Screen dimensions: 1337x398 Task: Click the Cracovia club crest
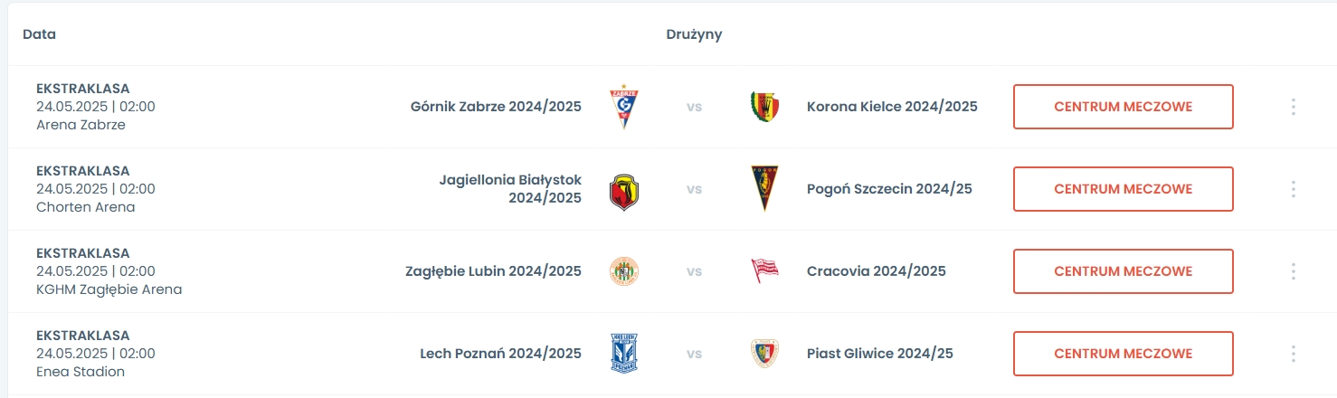click(x=764, y=271)
